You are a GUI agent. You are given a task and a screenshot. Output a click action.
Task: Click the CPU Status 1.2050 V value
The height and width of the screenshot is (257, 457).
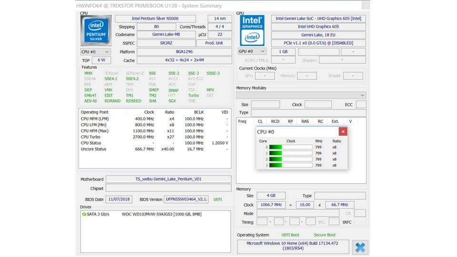pyautogui.click(x=220, y=143)
